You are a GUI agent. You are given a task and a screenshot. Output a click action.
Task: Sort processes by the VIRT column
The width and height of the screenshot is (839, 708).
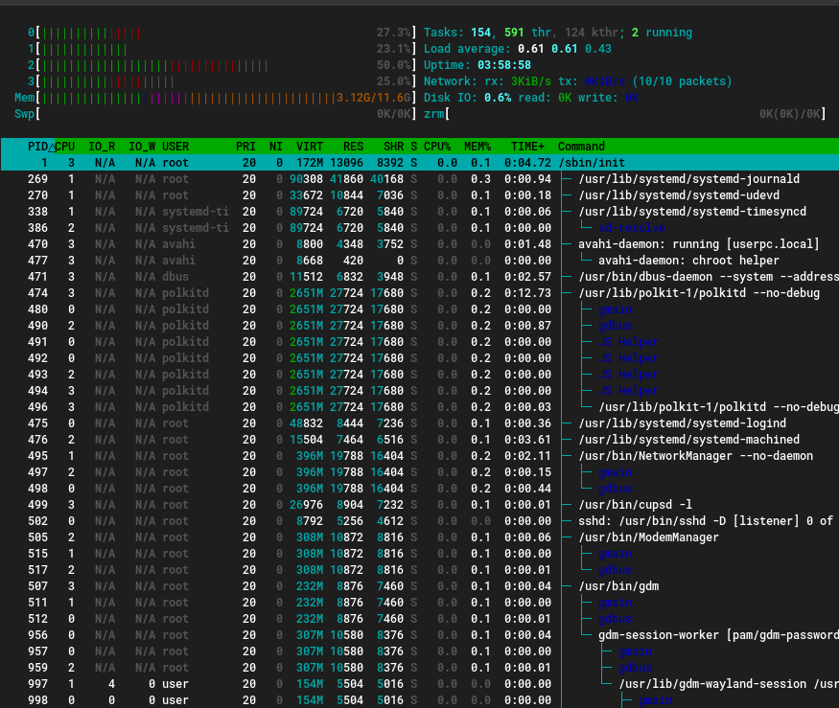309,147
